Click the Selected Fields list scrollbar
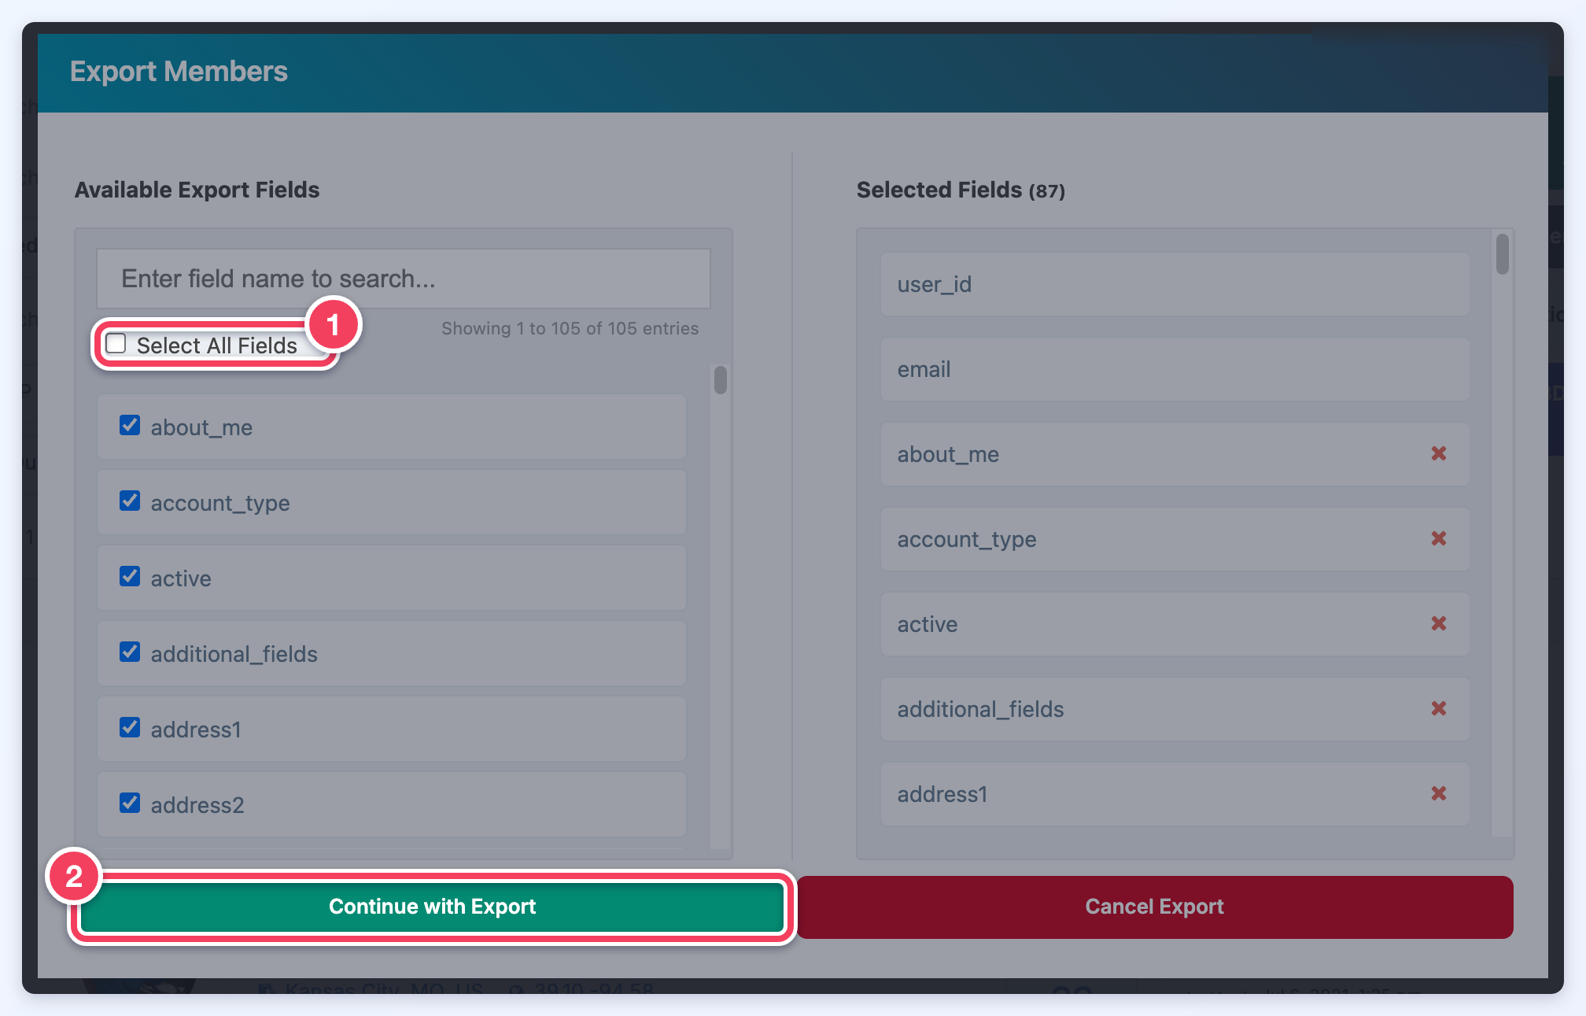 coord(1502,254)
